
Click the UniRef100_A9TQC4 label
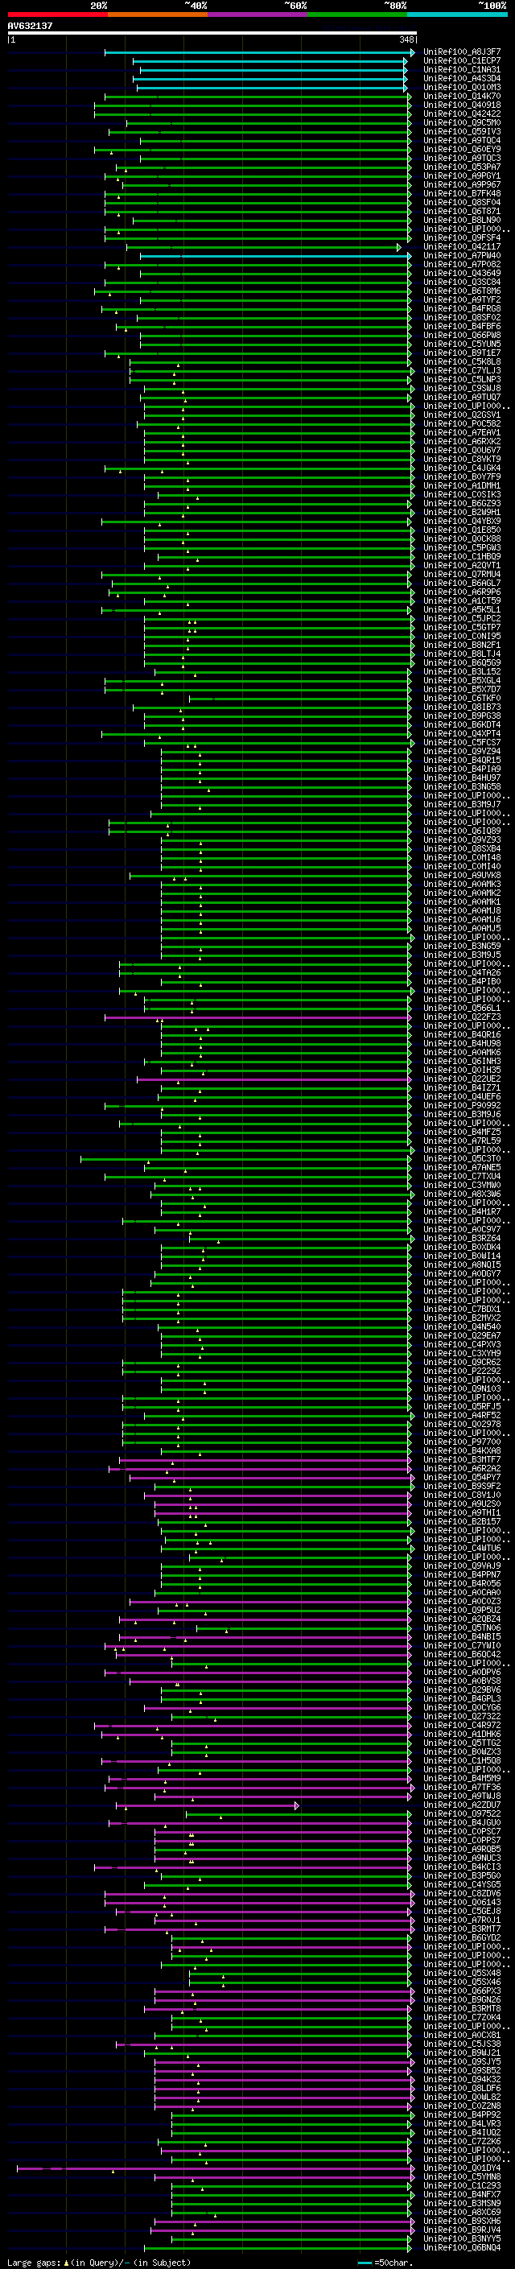(462, 140)
